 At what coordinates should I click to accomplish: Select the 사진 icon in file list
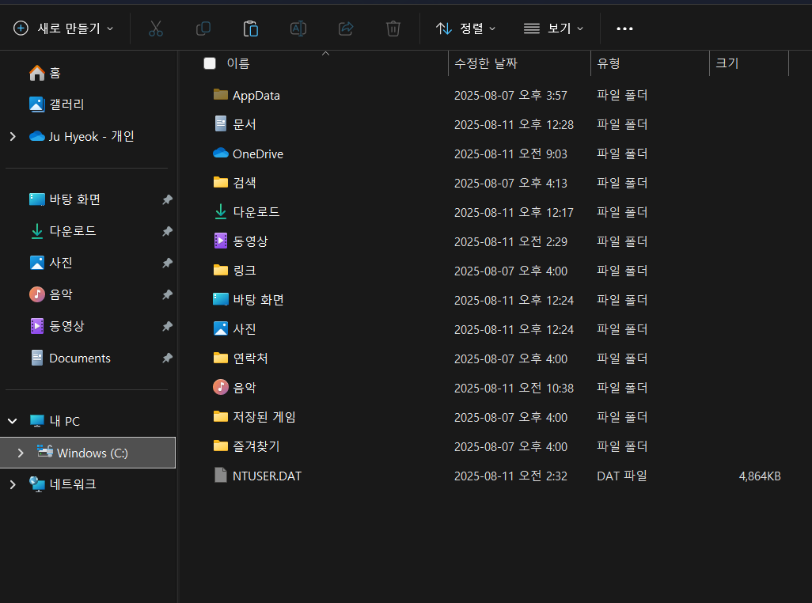pyautogui.click(x=221, y=328)
